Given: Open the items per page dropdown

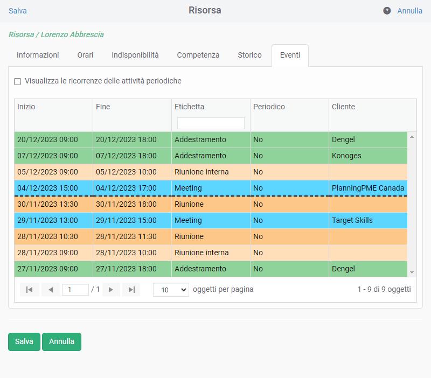Looking at the screenshot, I should click(x=171, y=290).
